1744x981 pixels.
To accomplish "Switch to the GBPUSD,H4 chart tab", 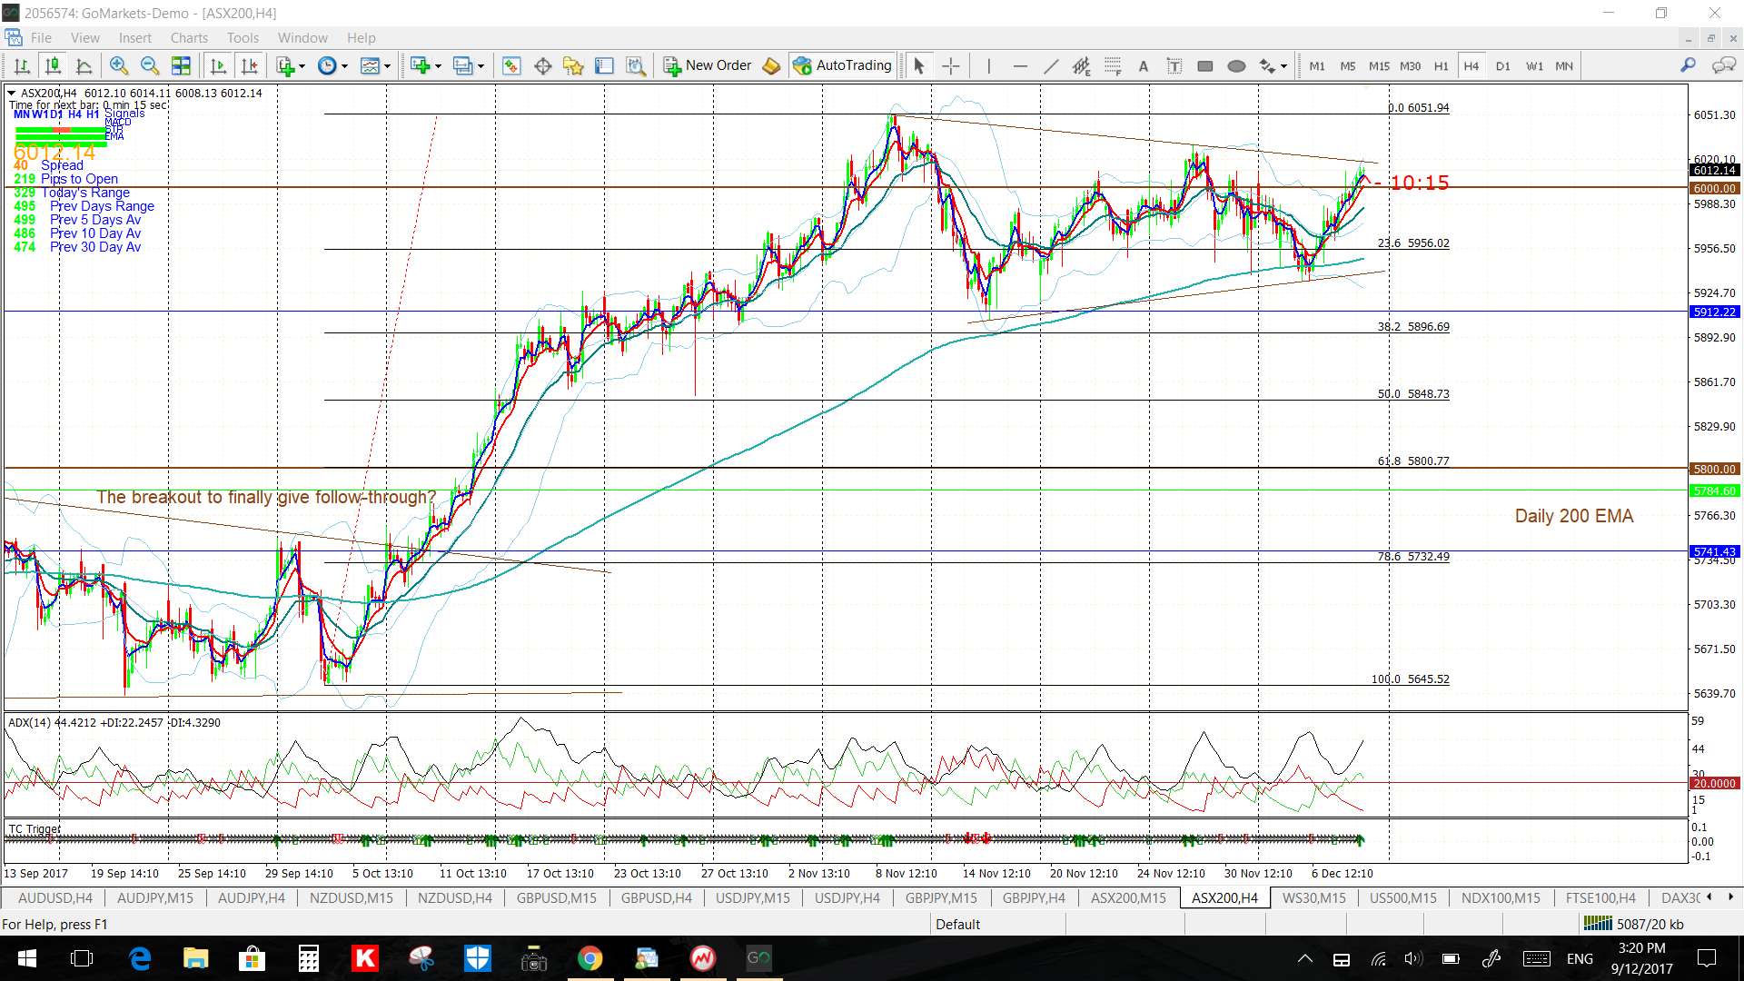I will click(x=656, y=897).
